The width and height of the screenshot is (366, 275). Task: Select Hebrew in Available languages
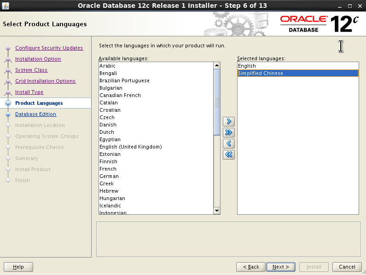156,191
